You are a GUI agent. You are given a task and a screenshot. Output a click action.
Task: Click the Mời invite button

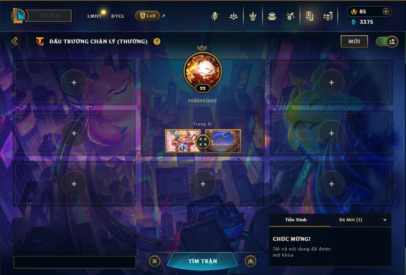[x=354, y=41]
